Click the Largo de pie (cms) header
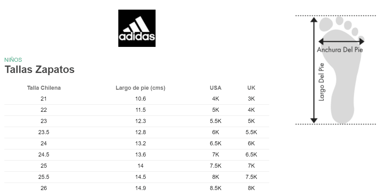This screenshot has height=195, width=390. (140, 88)
